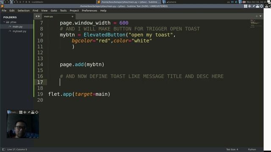
Task: Open the Help menu
Action: pos(103,11)
